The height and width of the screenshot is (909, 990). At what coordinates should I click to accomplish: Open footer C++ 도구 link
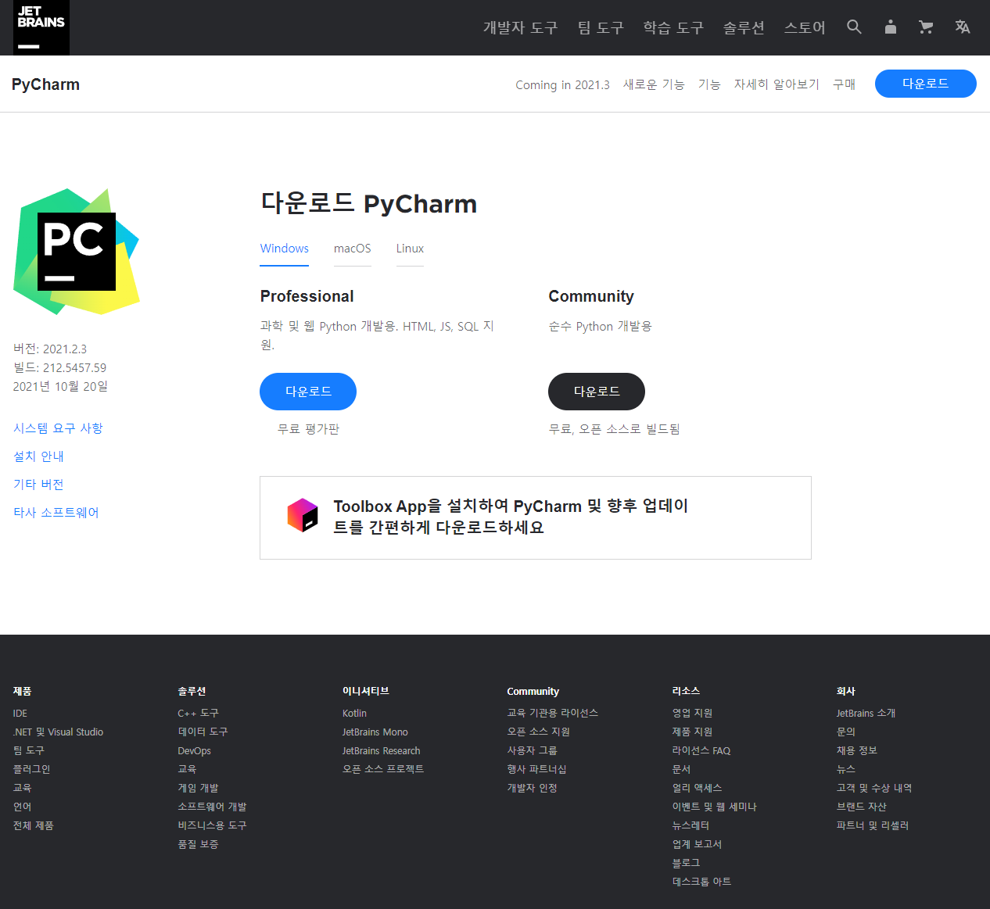pos(198,714)
